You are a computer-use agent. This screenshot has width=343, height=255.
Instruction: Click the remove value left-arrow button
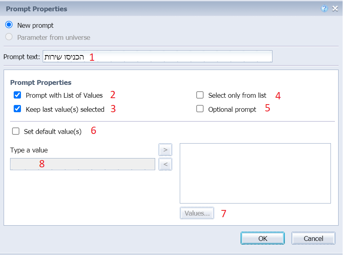[x=165, y=164]
